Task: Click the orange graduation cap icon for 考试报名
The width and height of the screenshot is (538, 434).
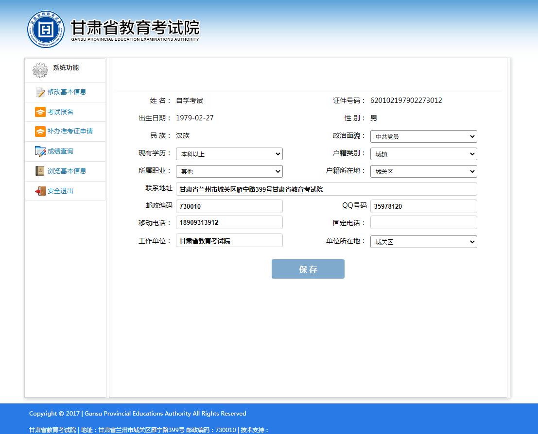Action: point(40,112)
